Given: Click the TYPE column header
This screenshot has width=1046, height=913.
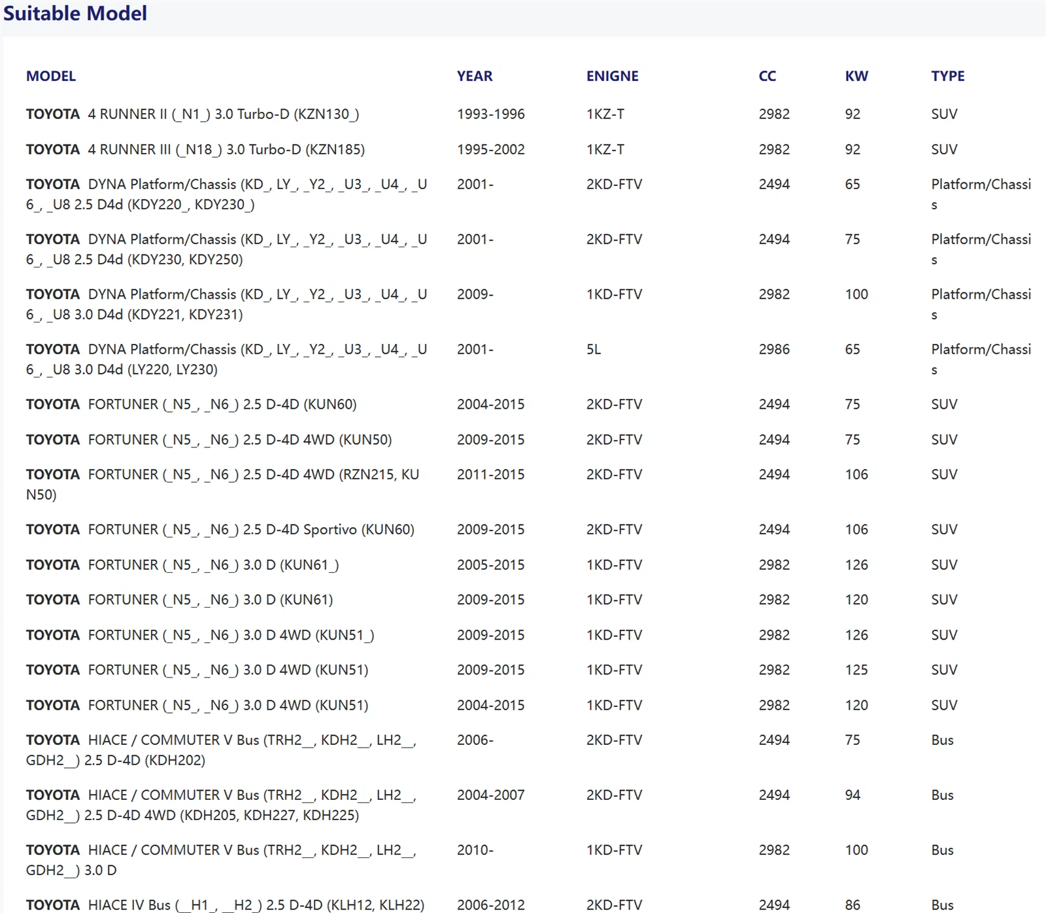Looking at the screenshot, I should click(x=948, y=76).
